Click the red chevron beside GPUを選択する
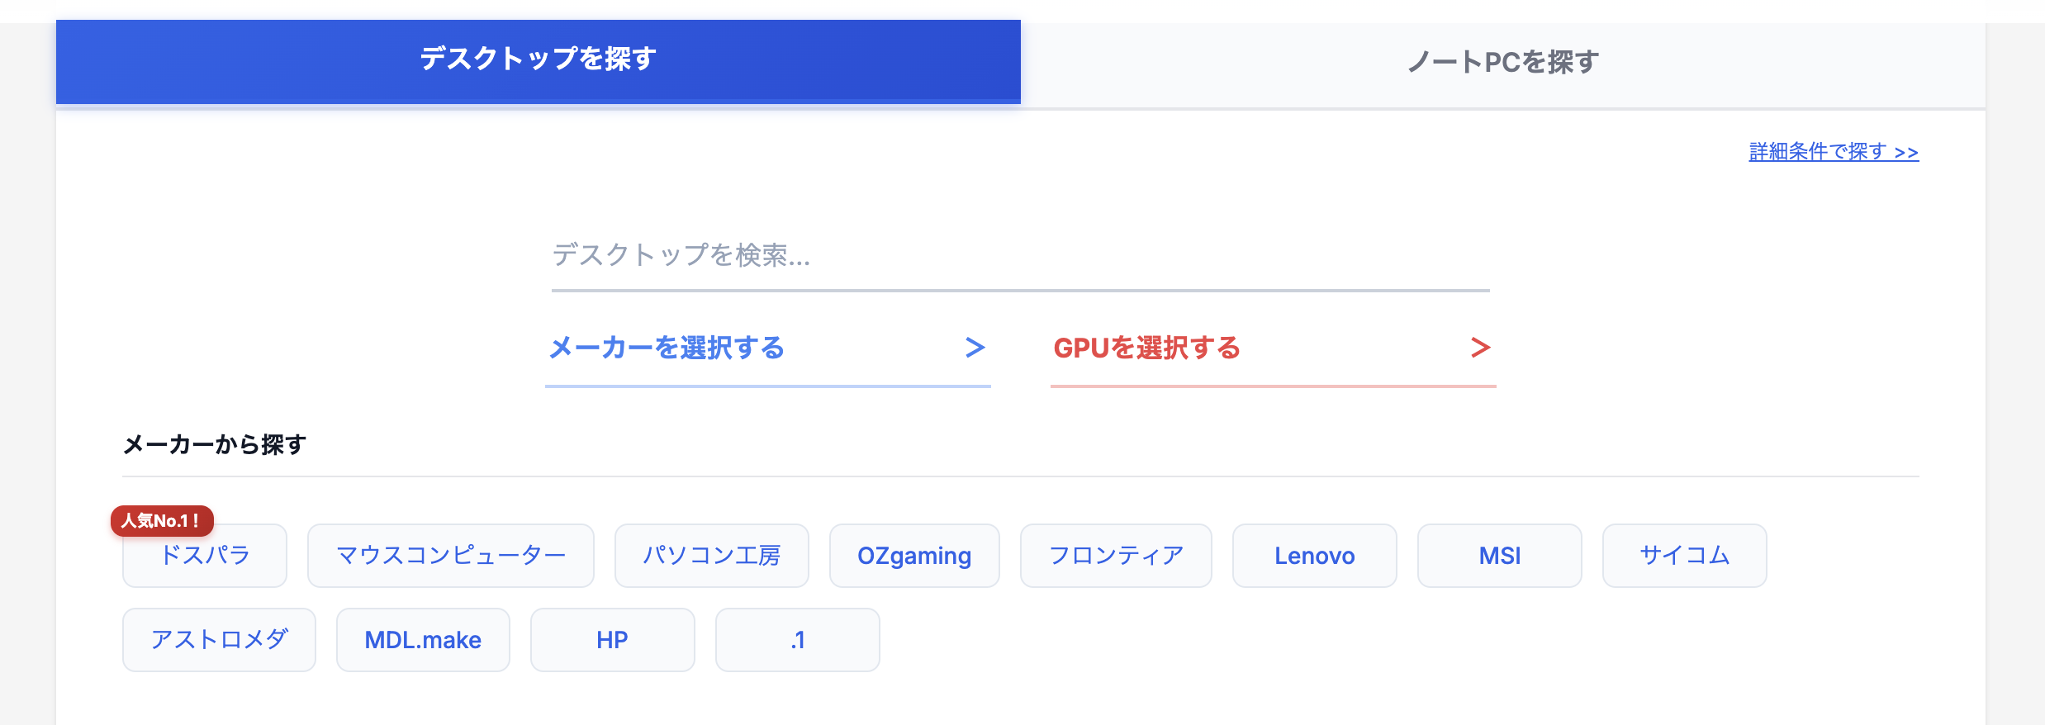Viewport: 2045px width, 725px height. tap(1480, 348)
